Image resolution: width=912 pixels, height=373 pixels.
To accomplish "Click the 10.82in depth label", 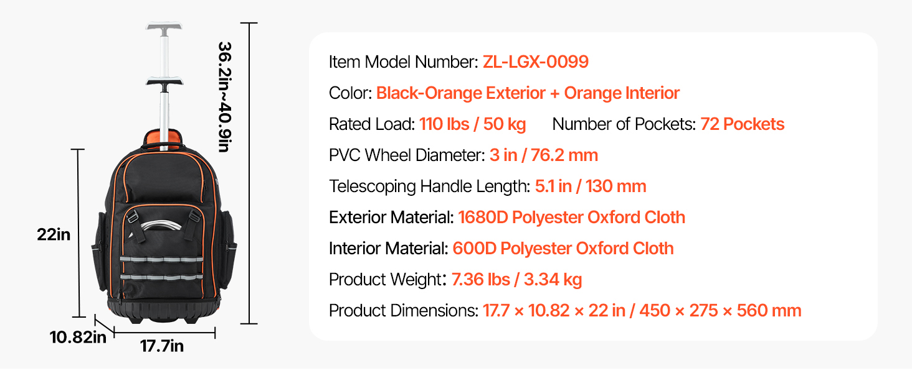I will [78, 338].
